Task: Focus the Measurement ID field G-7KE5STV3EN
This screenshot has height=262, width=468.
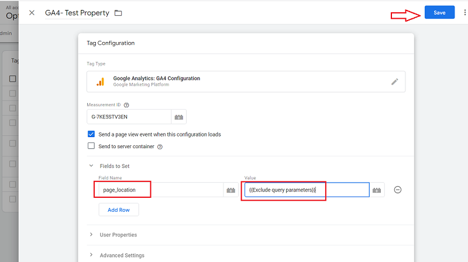Action: click(x=129, y=117)
